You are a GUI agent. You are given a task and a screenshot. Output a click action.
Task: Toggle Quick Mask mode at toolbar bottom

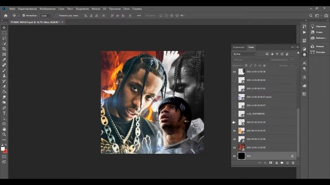click(4, 156)
